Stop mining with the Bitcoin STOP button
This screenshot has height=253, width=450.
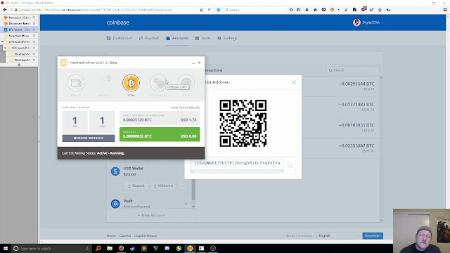point(131,83)
